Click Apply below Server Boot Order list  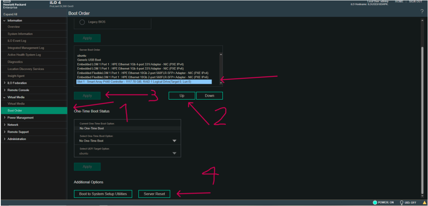pos(87,96)
